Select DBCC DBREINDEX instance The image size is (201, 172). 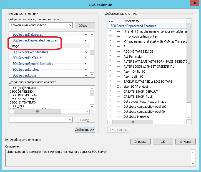[x=22, y=92]
